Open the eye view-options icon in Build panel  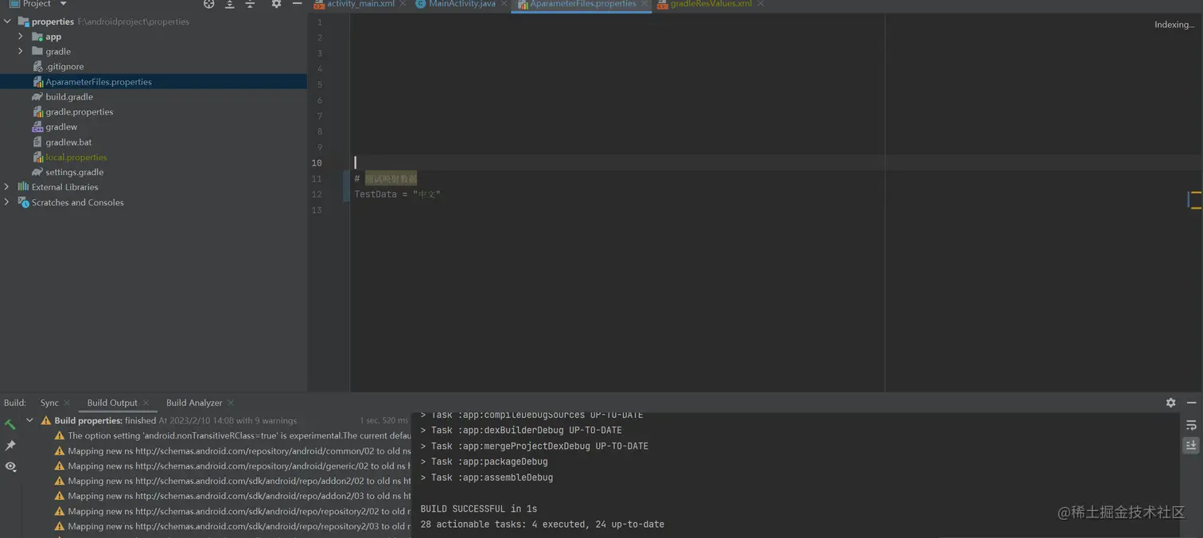point(10,466)
